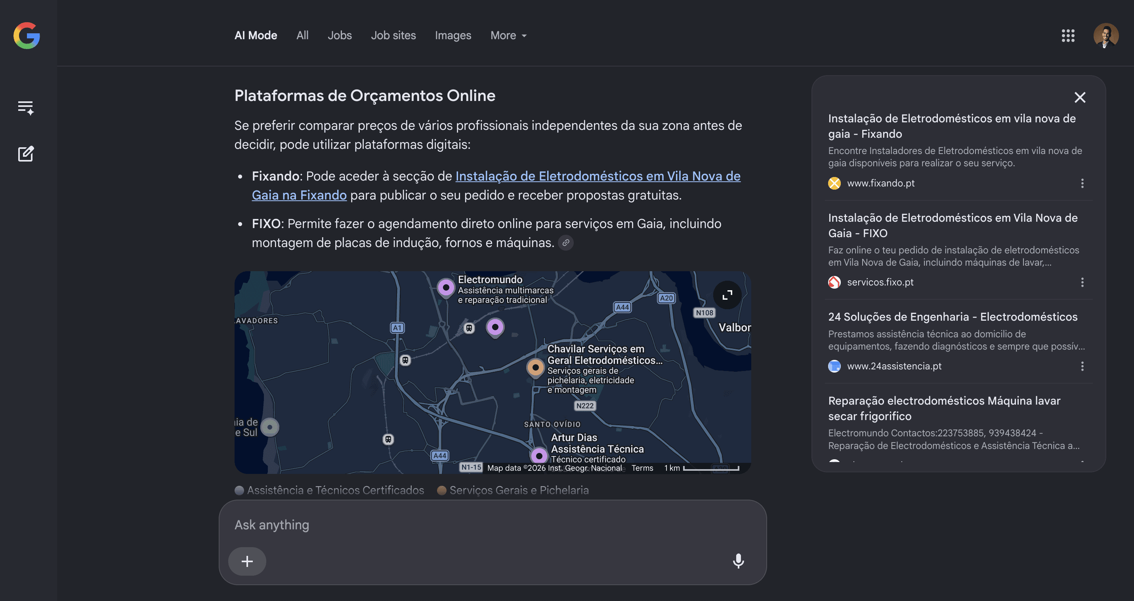This screenshot has width=1134, height=601.
Task: Switch to the Job sites tab
Action: [393, 36]
